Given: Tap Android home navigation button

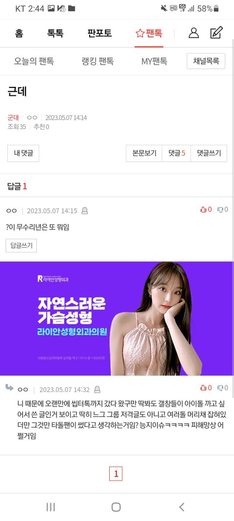Looking at the screenshot, I should 116,507.
